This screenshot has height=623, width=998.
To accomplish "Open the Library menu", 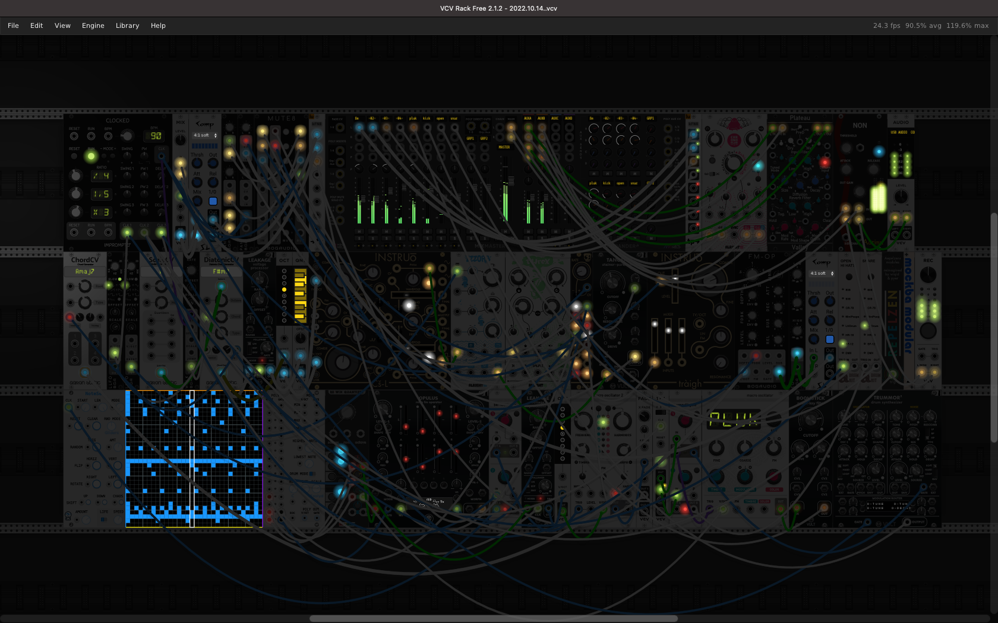I will (x=127, y=26).
